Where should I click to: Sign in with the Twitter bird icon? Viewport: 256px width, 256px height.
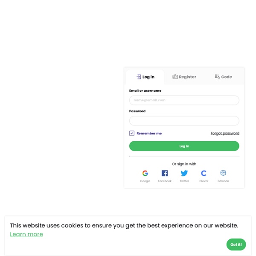184,173
